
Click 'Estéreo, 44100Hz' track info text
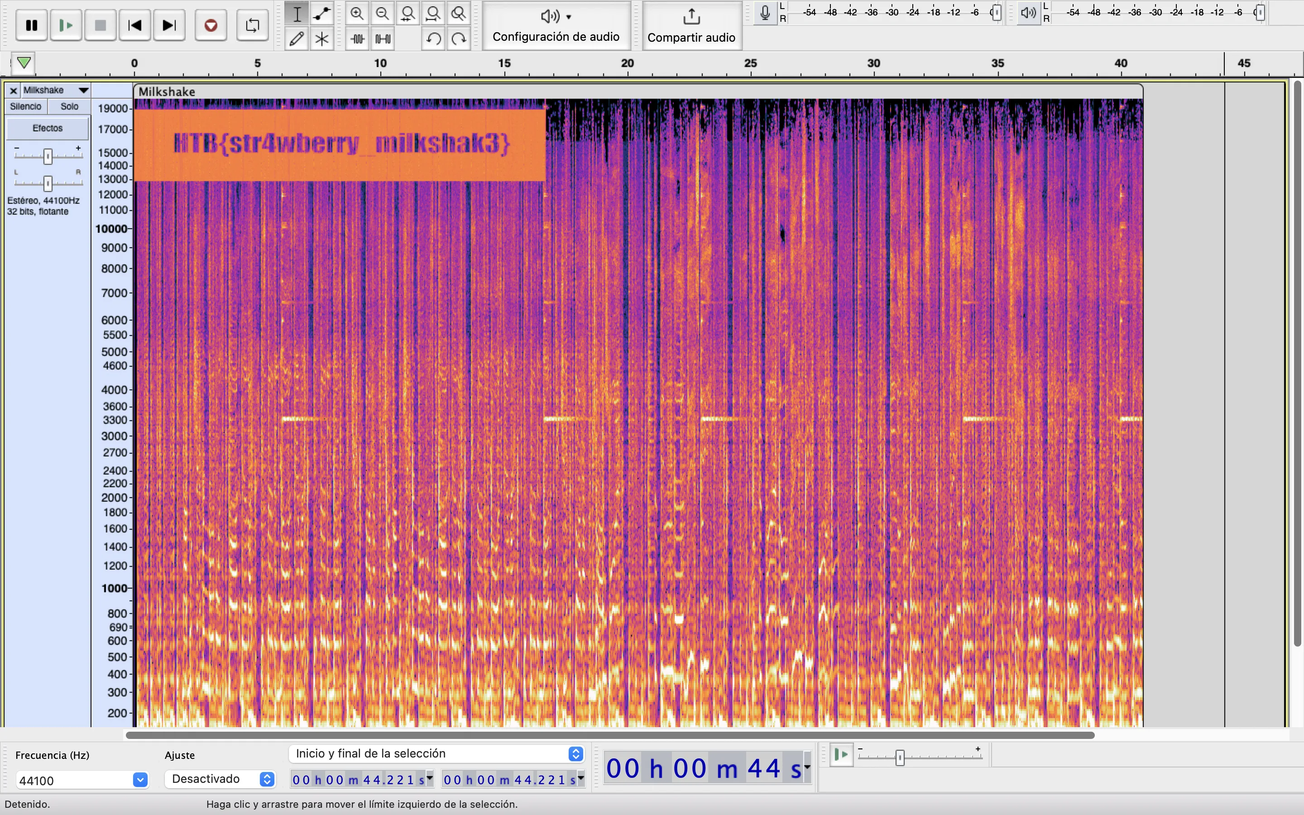tap(43, 201)
